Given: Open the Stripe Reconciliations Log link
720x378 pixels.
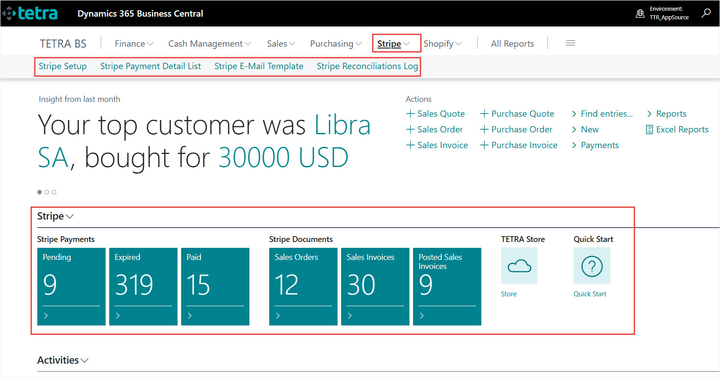Looking at the screenshot, I should (x=367, y=66).
